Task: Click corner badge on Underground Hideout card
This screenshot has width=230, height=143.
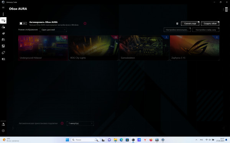Action: [65, 37]
